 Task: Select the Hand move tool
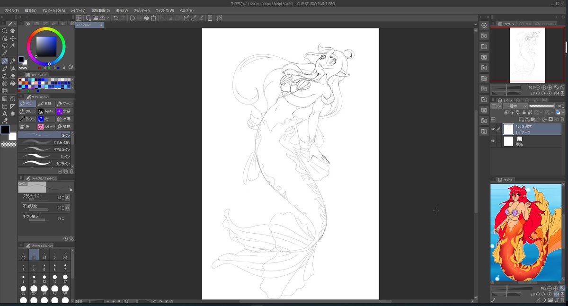pyautogui.click(x=13, y=31)
